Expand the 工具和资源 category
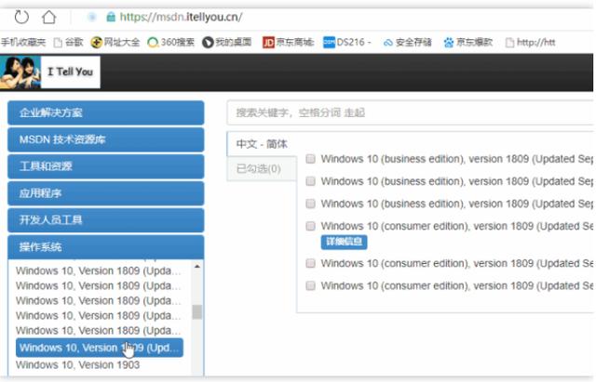 click(x=105, y=166)
